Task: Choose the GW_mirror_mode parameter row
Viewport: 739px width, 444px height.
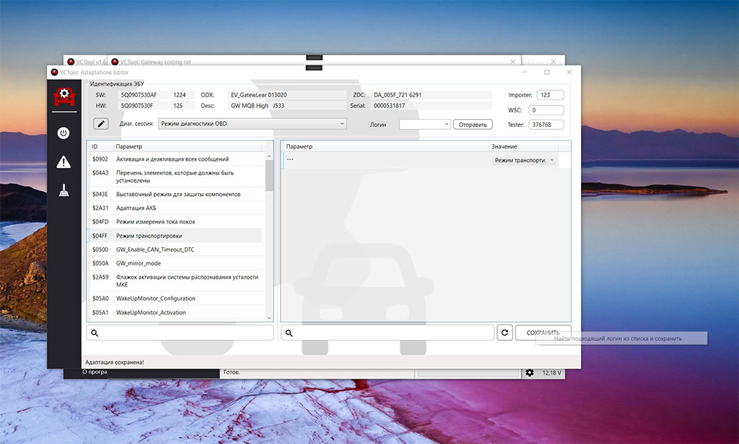Action: pos(175,263)
